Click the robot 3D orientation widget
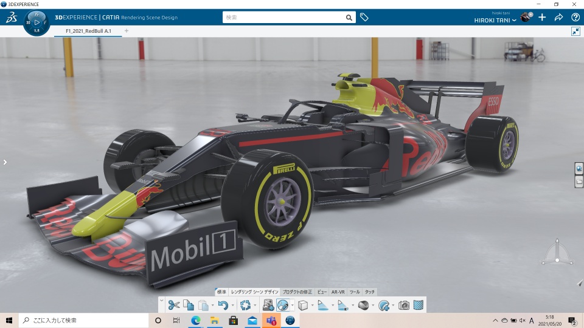The image size is (584, 328). 557,253
